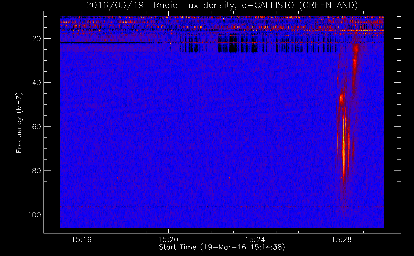Click the 20 frequency tick label
The height and width of the screenshot is (256, 414).
point(37,39)
